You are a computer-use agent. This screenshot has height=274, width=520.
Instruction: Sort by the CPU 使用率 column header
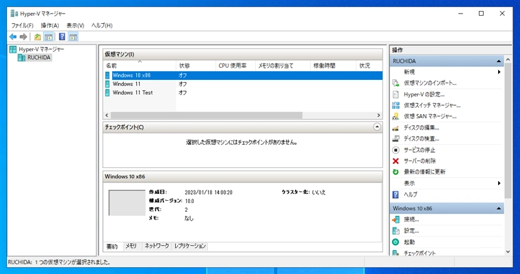click(x=235, y=66)
